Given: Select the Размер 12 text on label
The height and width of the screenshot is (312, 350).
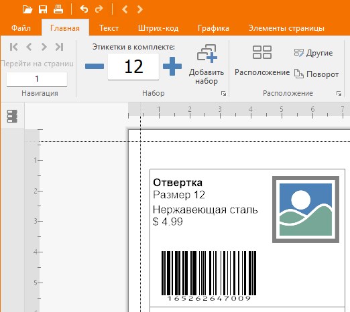Looking at the screenshot, I should (179, 195).
